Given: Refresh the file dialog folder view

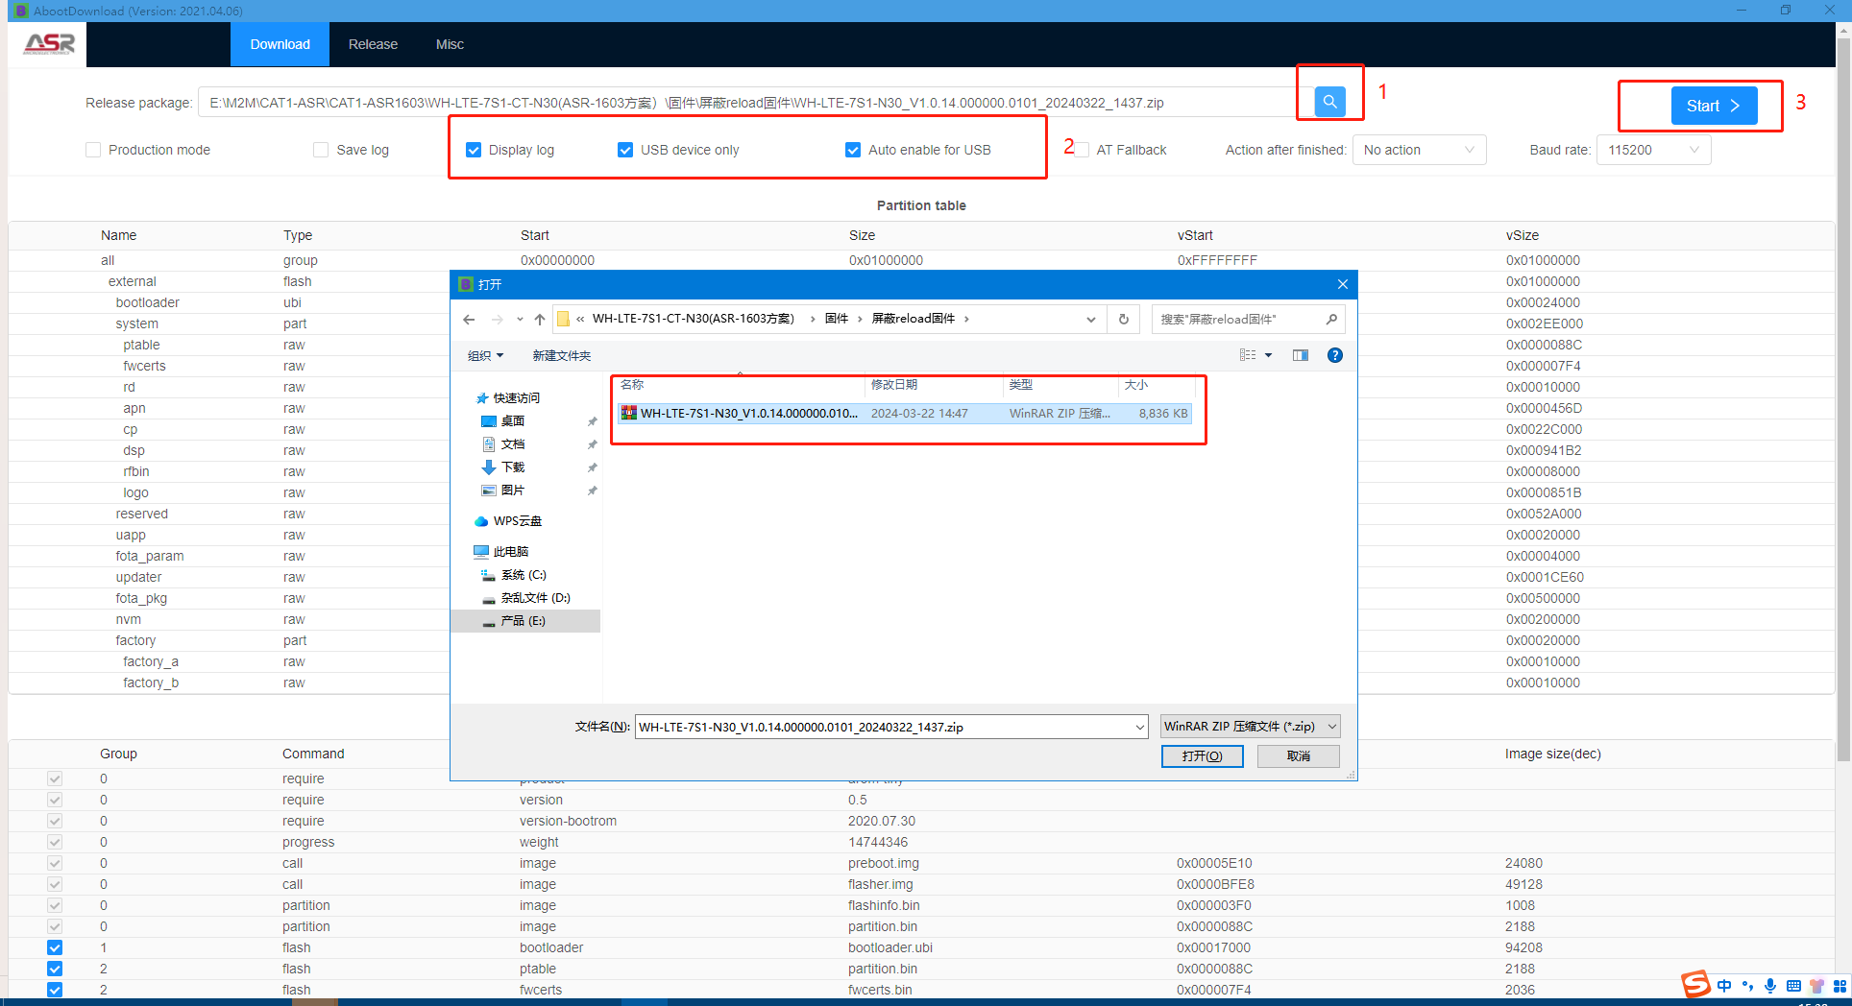Looking at the screenshot, I should [1123, 320].
